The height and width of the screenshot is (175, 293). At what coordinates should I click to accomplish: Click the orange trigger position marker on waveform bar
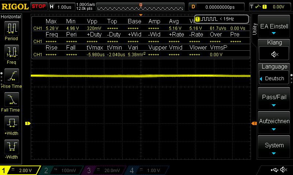click(x=141, y=5)
